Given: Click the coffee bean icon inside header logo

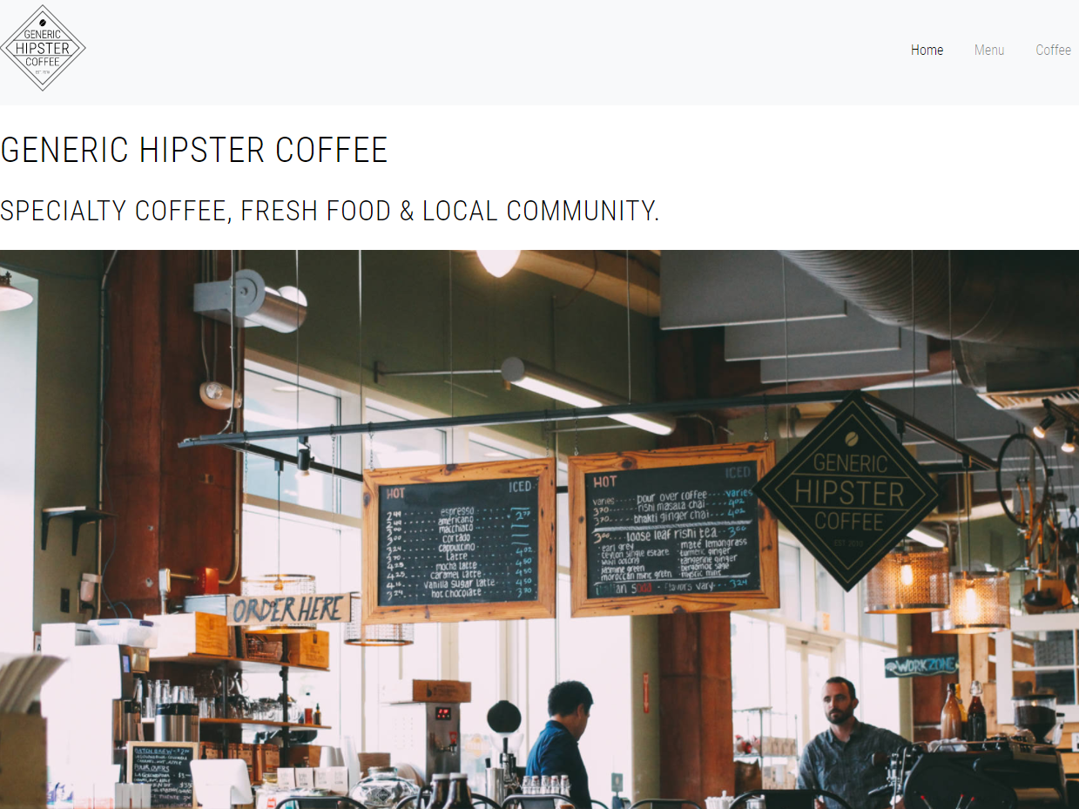Looking at the screenshot, I should click(x=43, y=24).
